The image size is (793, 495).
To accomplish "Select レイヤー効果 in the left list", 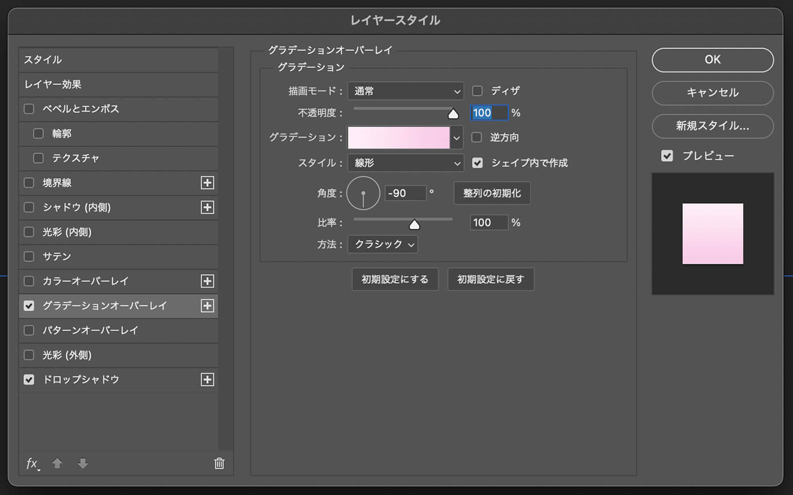I will (x=118, y=84).
